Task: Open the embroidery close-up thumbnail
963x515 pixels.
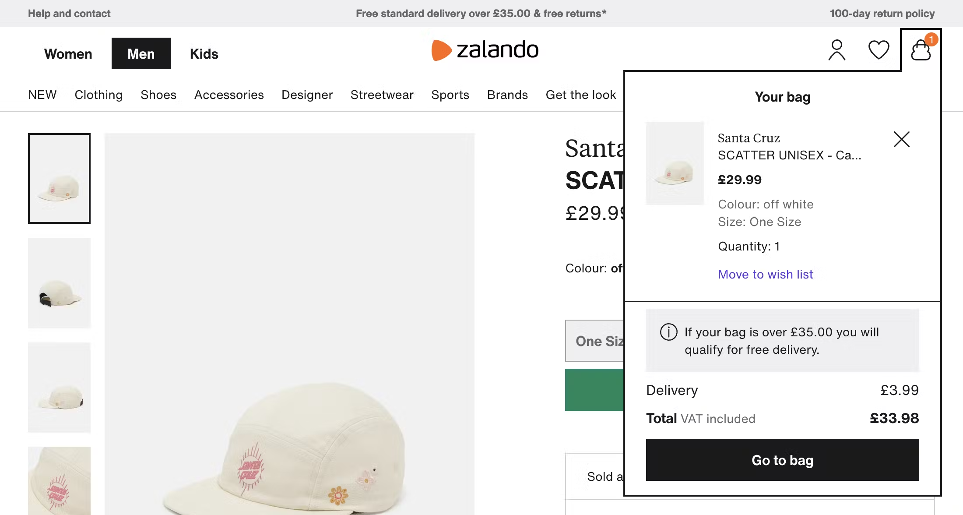Action: click(59, 480)
